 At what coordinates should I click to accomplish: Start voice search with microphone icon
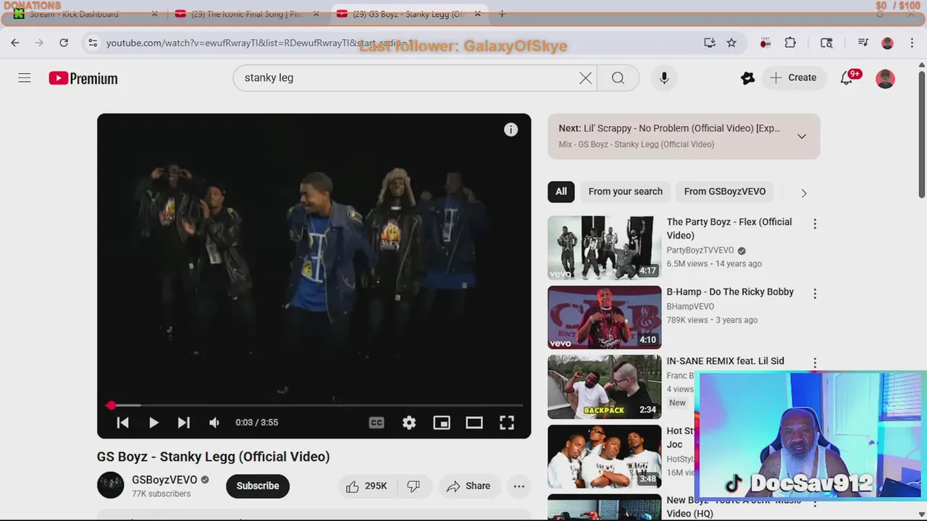(x=664, y=78)
